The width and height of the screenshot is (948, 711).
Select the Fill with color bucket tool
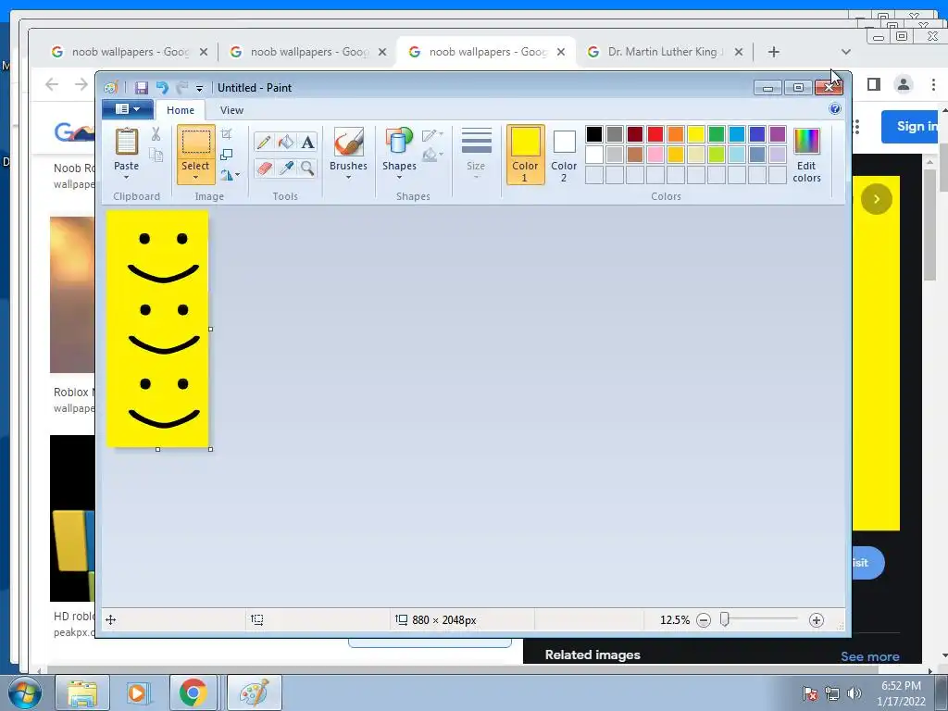click(x=285, y=142)
